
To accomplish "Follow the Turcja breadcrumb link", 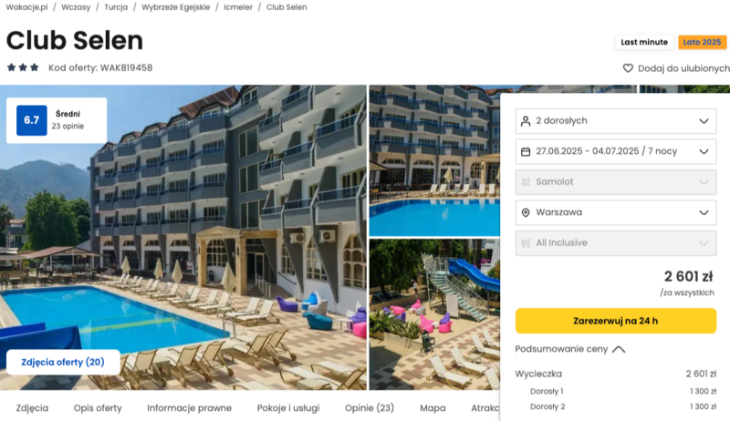I will pyautogui.click(x=116, y=7).
